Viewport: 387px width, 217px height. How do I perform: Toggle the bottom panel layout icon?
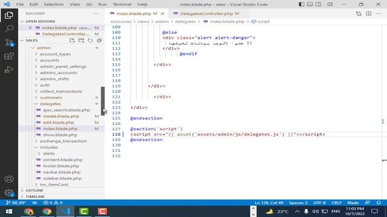(x=310, y=4)
